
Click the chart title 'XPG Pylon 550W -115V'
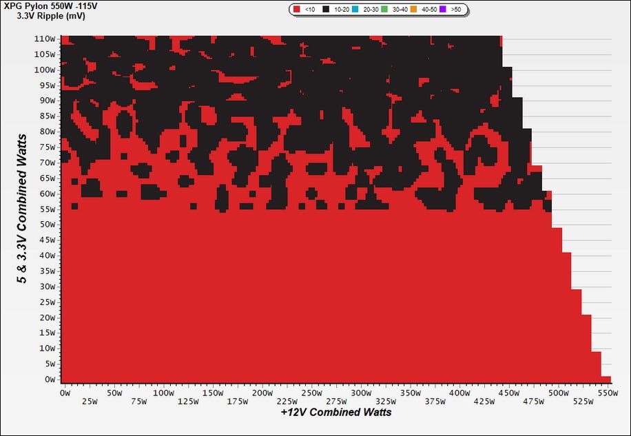click(51, 6)
